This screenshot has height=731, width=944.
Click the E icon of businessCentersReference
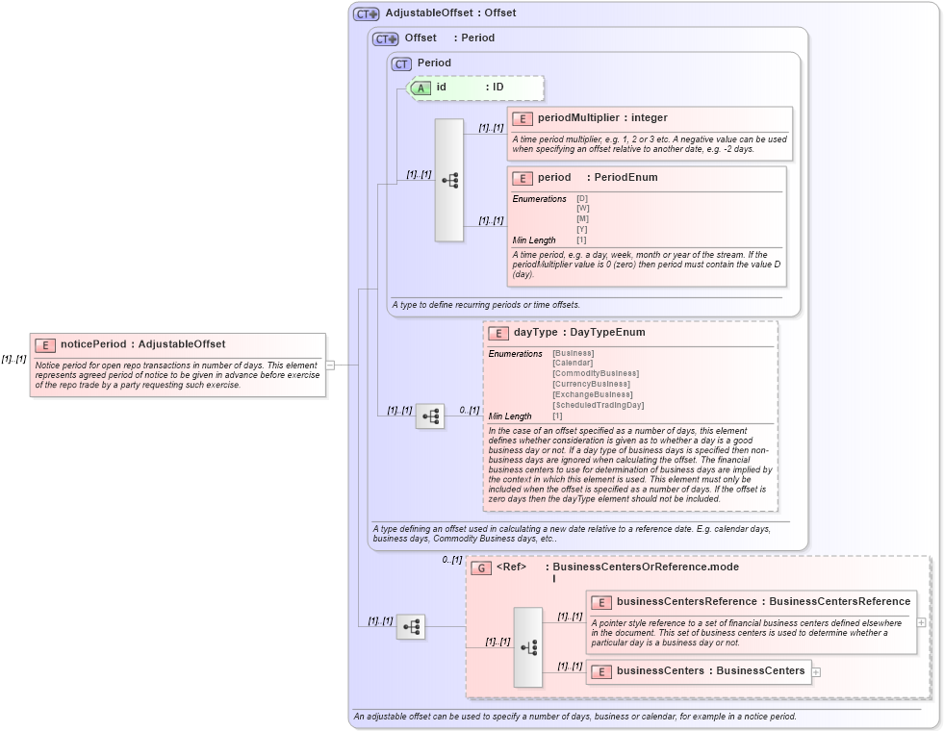click(x=600, y=602)
